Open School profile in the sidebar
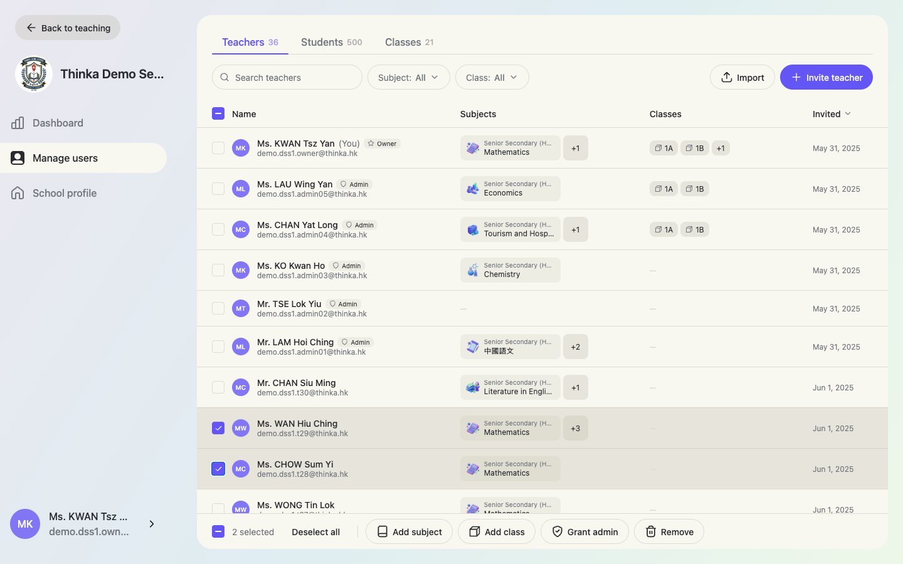903x564 pixels. [83, 193]
